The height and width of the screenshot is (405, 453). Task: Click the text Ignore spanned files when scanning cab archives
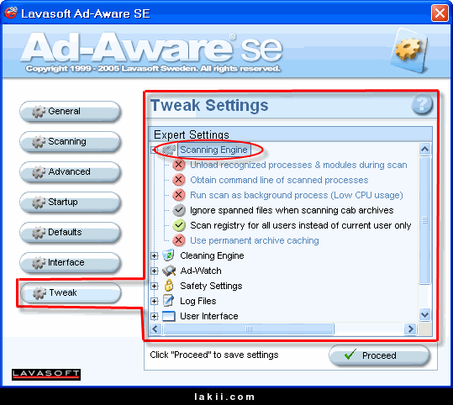click(x=292, y=210)
